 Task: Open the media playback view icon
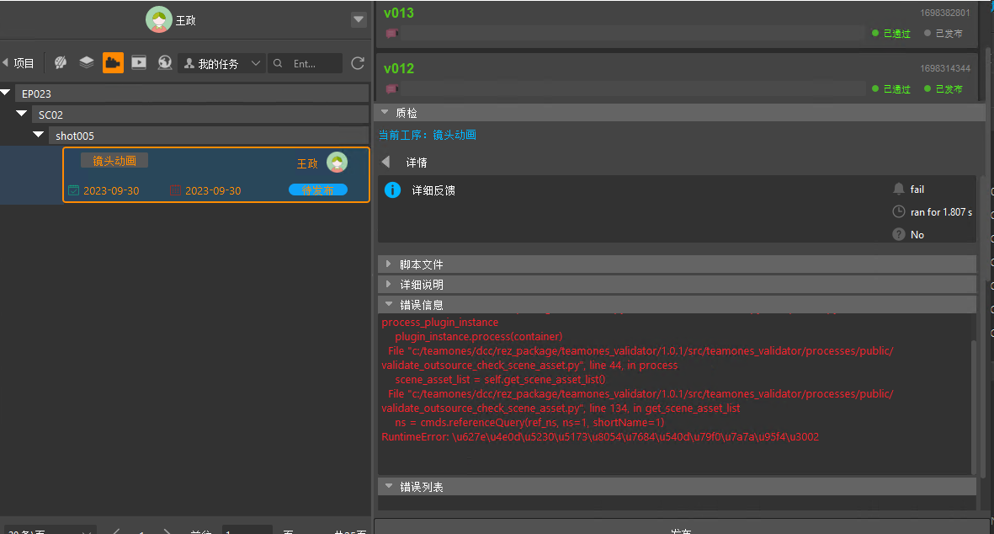pyautogui.click(x=139, y=63)
